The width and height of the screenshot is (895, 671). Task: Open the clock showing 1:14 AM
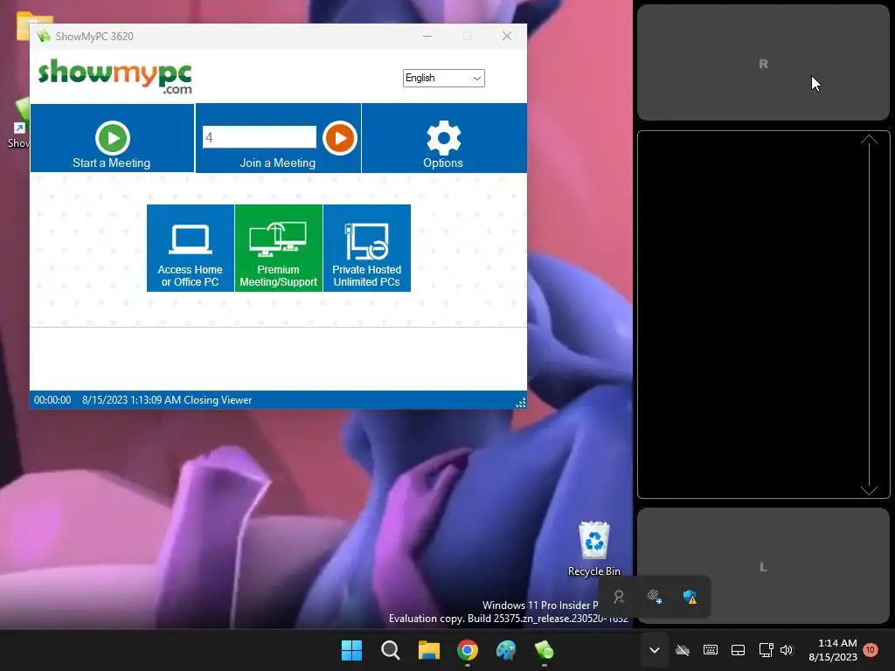tap(833, 650)
